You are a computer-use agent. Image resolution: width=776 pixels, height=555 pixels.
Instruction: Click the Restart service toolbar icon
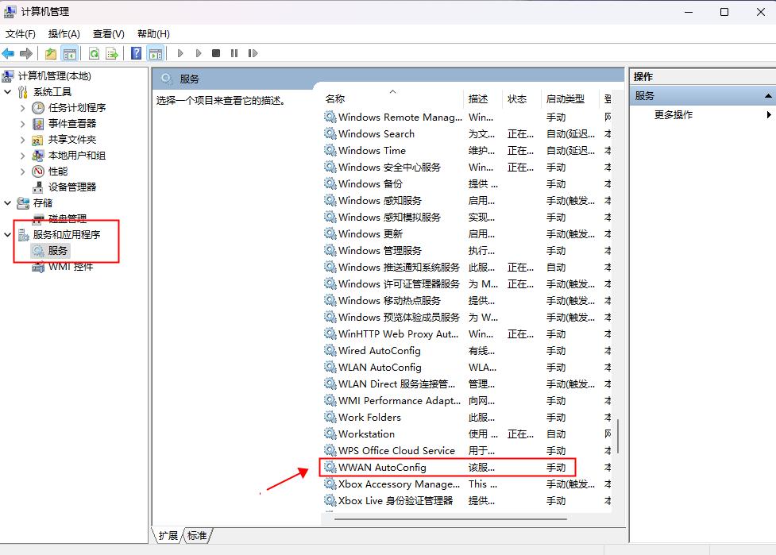pos(253,53)
